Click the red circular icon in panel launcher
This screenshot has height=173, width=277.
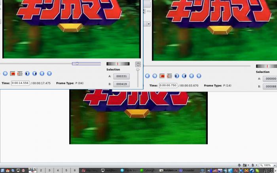23,171
